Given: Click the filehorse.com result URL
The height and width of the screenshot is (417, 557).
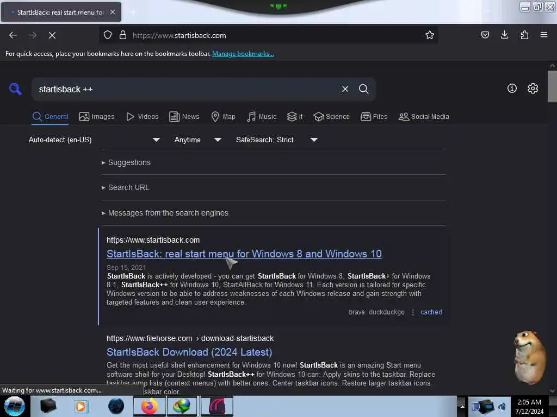Looking at the screenshot, I should [190, 338].
